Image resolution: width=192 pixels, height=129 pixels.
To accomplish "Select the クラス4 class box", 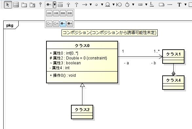I will click(x=173, y=83).
